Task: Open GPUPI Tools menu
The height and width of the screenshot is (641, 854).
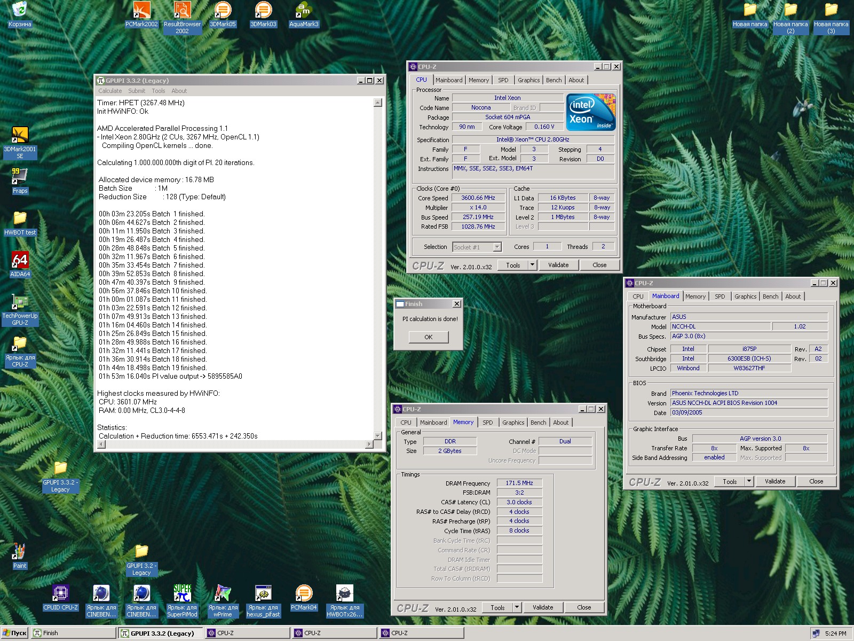Action: [159, 91]
